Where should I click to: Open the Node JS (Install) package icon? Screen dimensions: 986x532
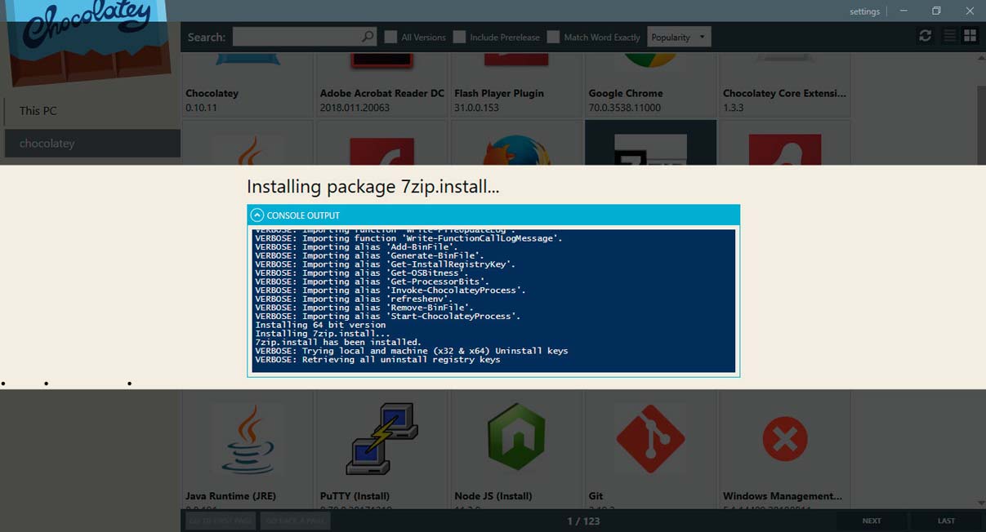(515, 438)
